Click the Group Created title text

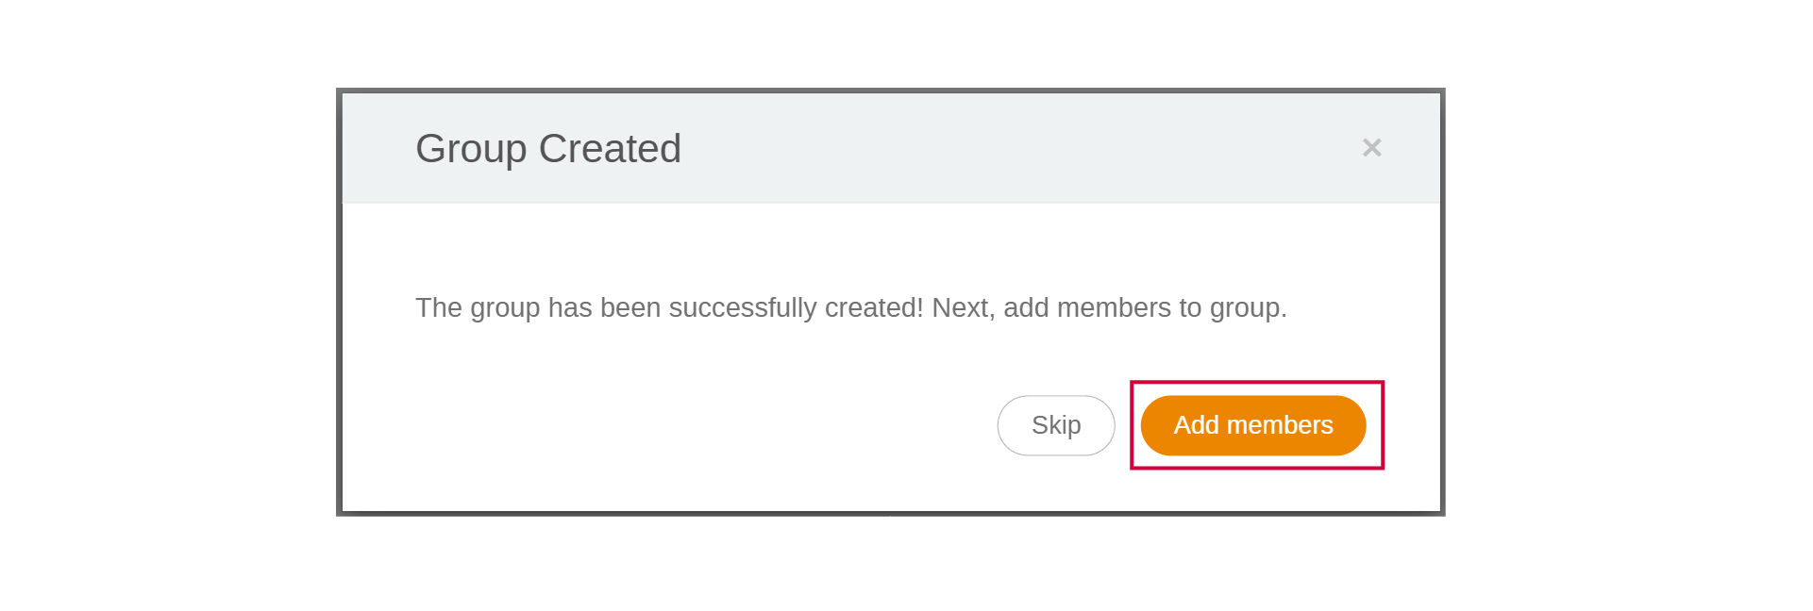(547, 149)
